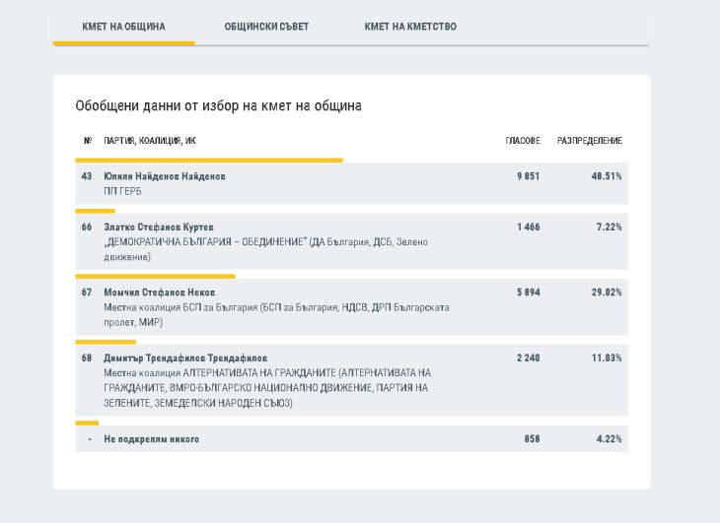Click ballot number 68

tap(87, 358)
